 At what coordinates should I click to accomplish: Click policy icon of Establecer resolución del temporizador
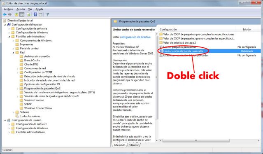161,55
